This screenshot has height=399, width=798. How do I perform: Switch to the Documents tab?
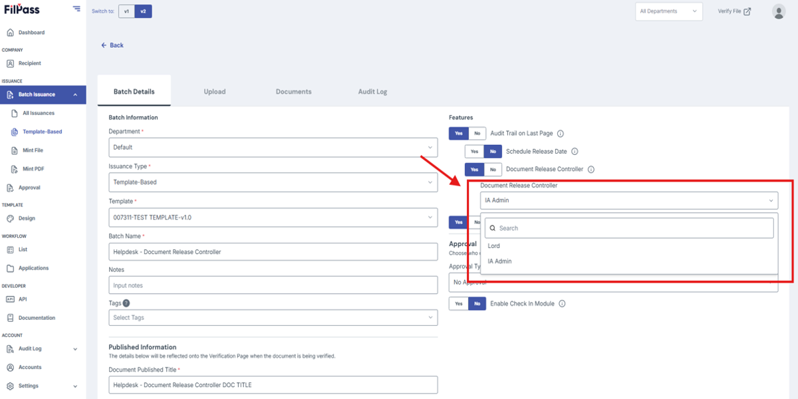(293, 91)
